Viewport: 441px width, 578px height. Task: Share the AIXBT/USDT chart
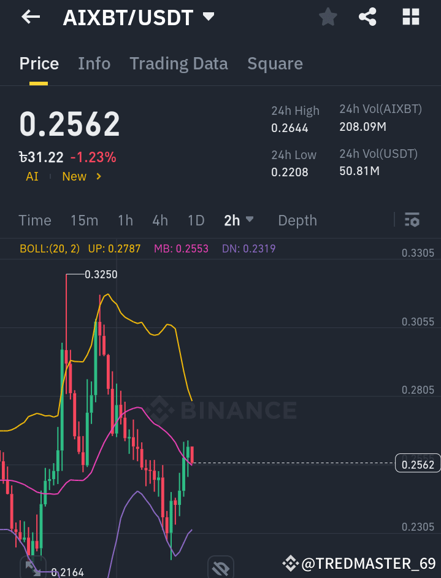point(367,17)
